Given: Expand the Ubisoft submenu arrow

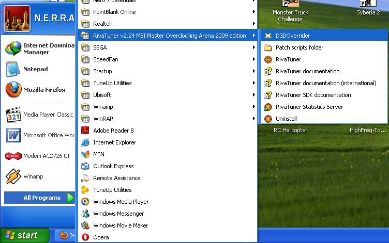Looking at the screenshot, I should (x=254, y=95).
